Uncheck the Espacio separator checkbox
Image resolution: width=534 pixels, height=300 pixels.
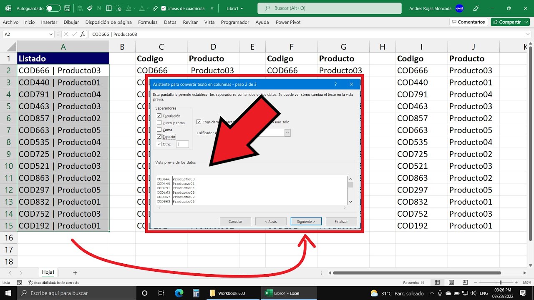pyautogui.click(x=159, y=137)
